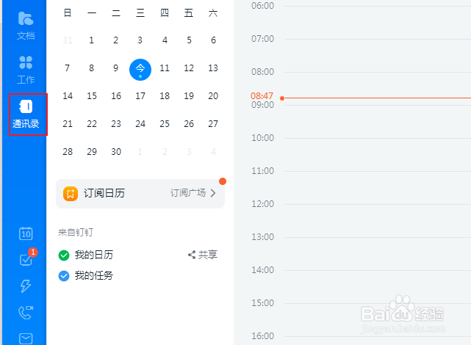Select today's highlighted date 今
471x345 pixels.
pyautogui.click(x=140, y=69)
